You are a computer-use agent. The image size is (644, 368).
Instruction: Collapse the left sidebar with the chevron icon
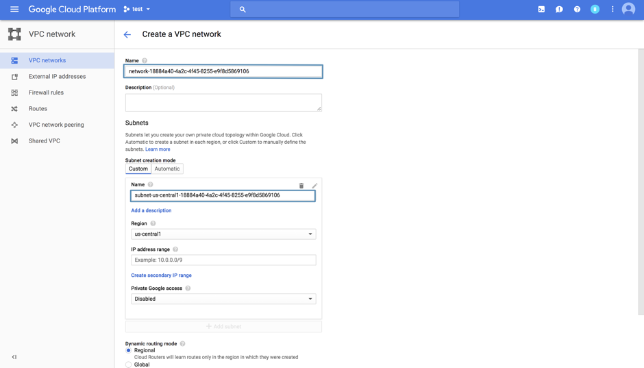[x=14, y=357]
